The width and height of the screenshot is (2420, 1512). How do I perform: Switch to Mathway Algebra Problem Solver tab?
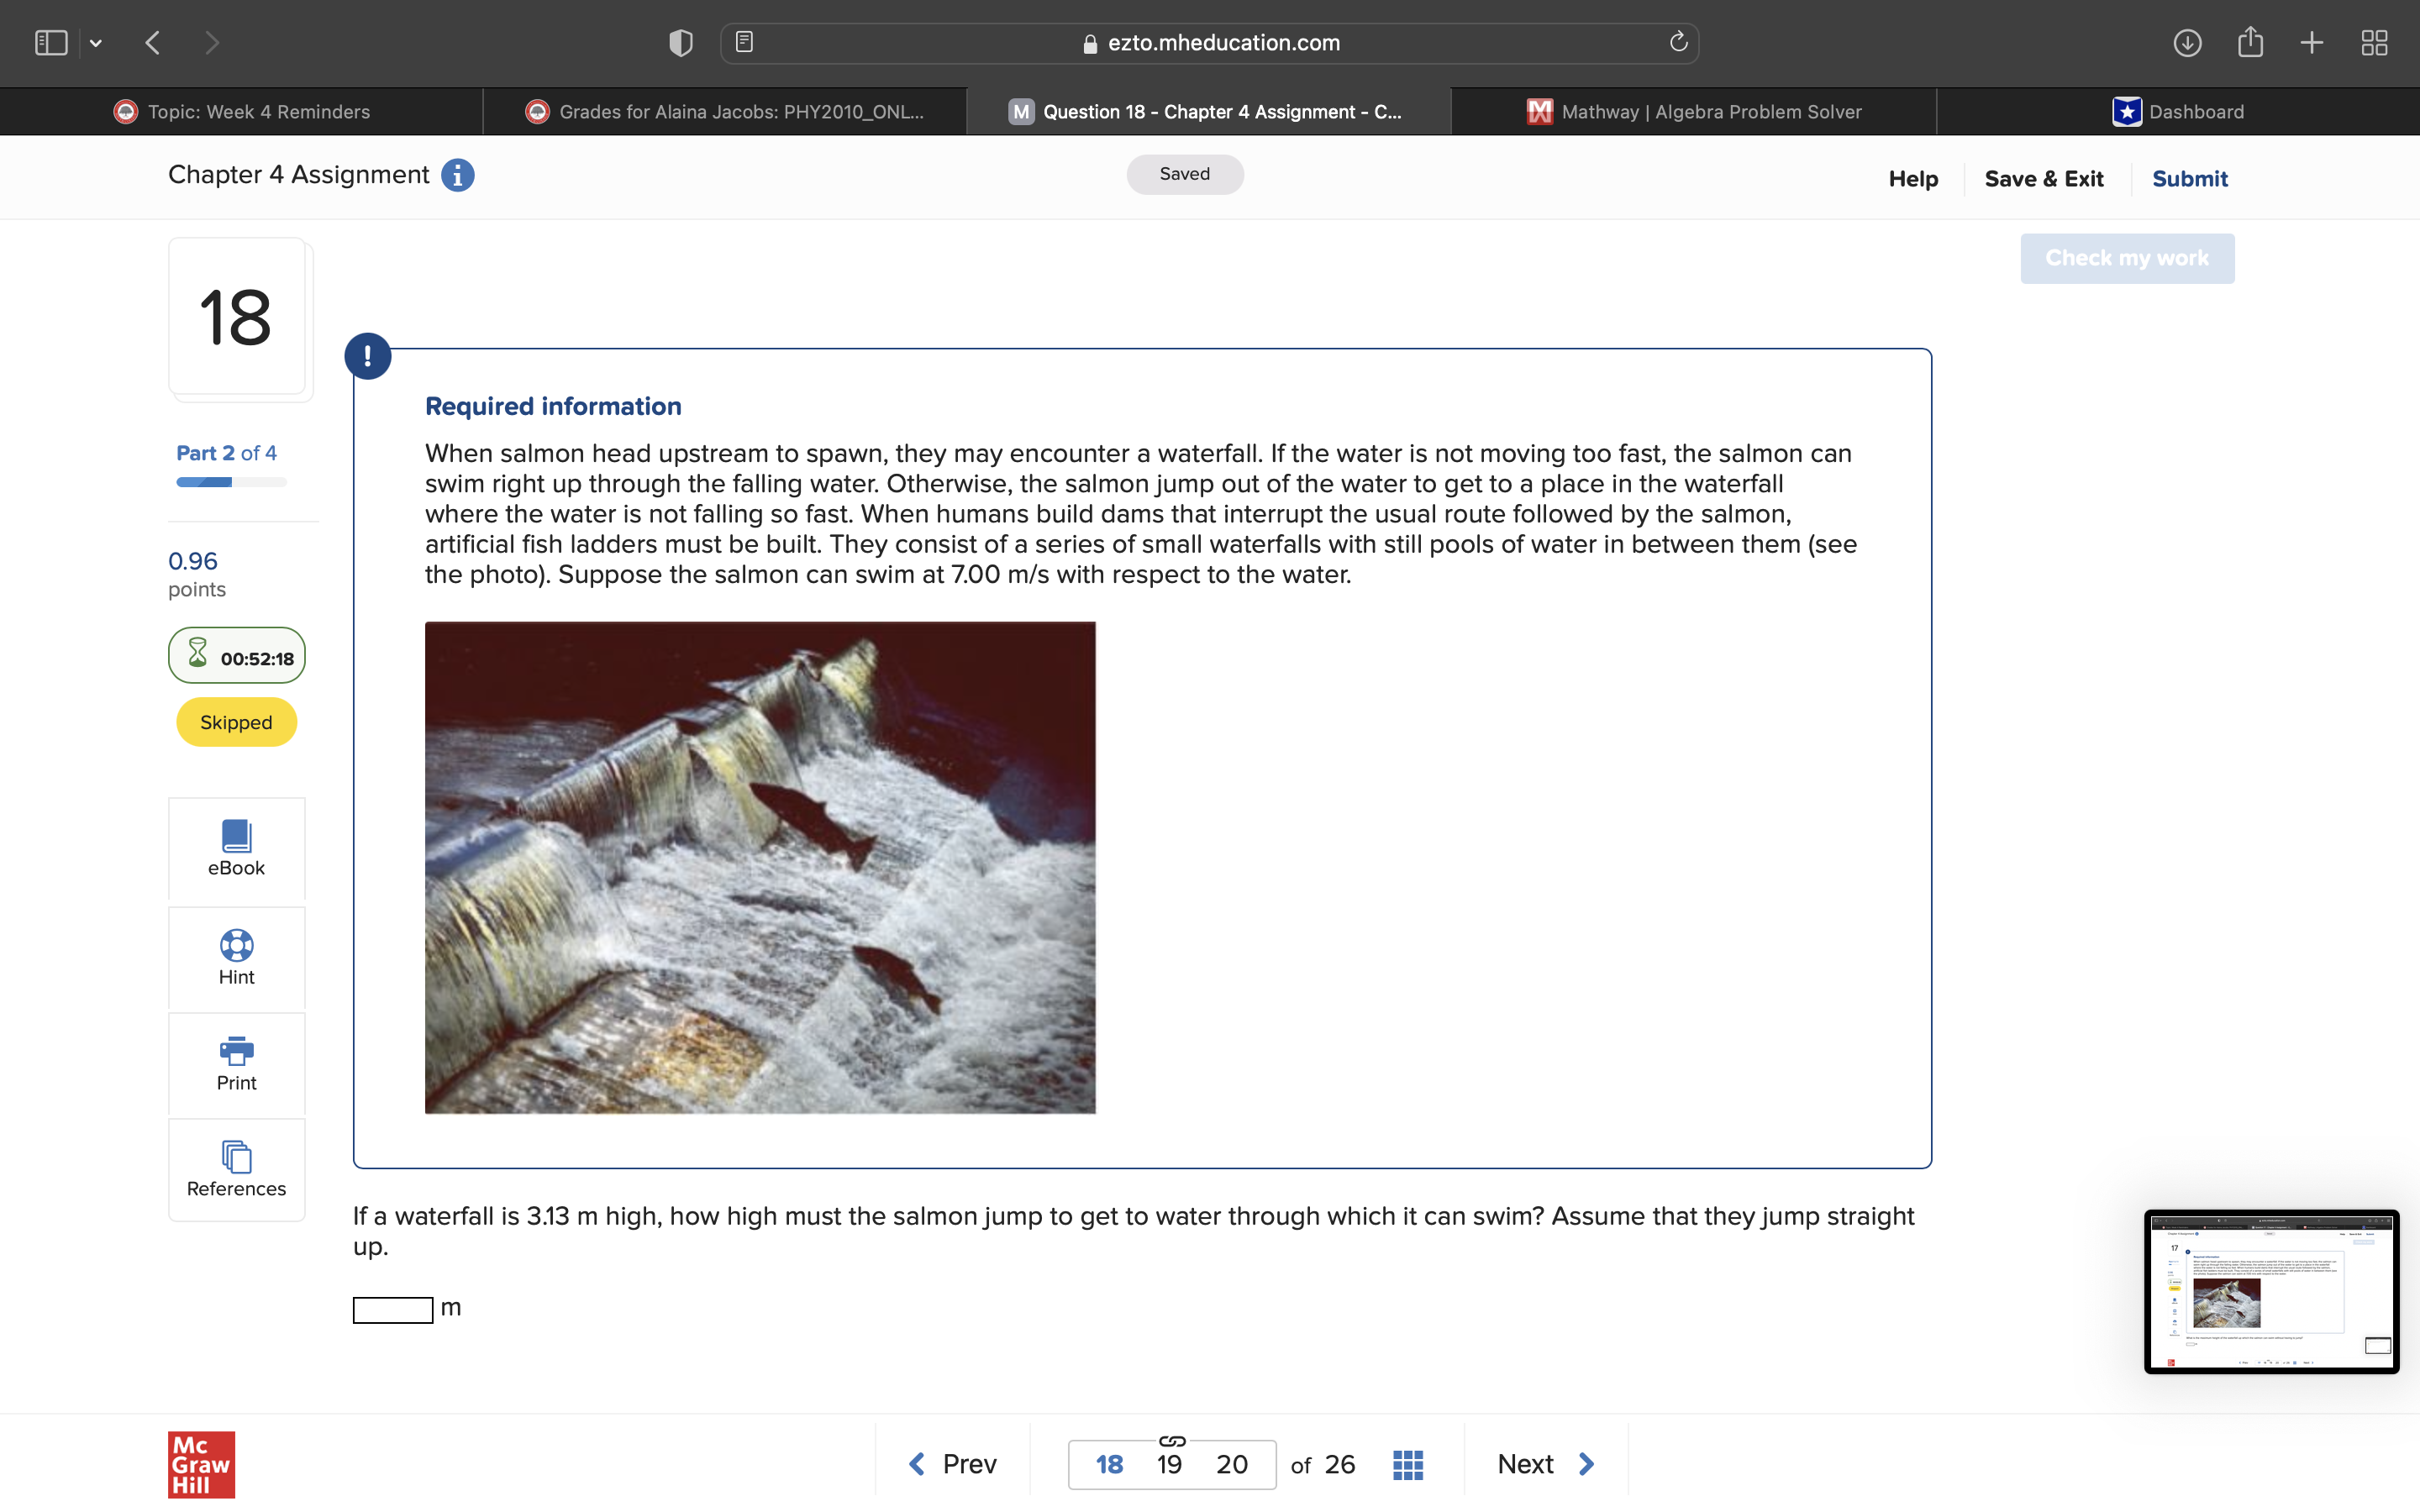1694,112
